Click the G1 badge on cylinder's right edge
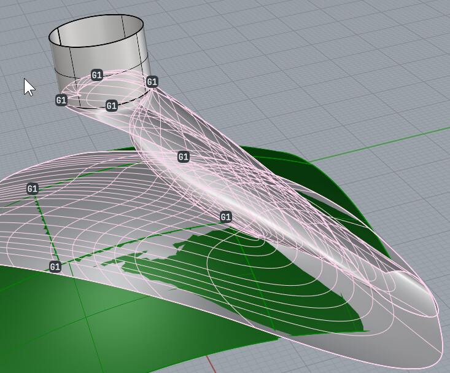Viewport: 450px width, 373px height. point(152,82)
